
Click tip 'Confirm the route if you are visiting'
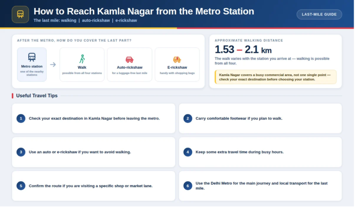(90, 186)
